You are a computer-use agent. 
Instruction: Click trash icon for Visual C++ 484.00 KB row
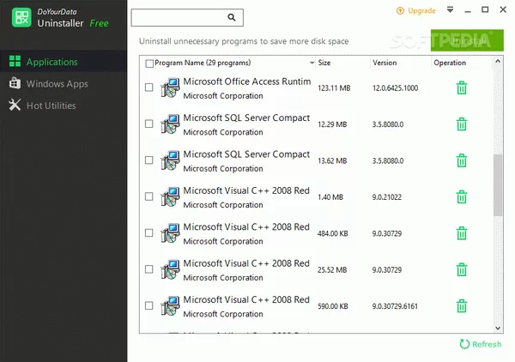[462, 233]
